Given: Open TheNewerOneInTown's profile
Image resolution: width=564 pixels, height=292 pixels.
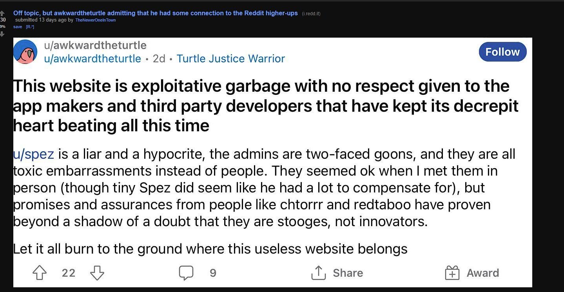Looking at the screenshot, I should [x=96, y=20].
